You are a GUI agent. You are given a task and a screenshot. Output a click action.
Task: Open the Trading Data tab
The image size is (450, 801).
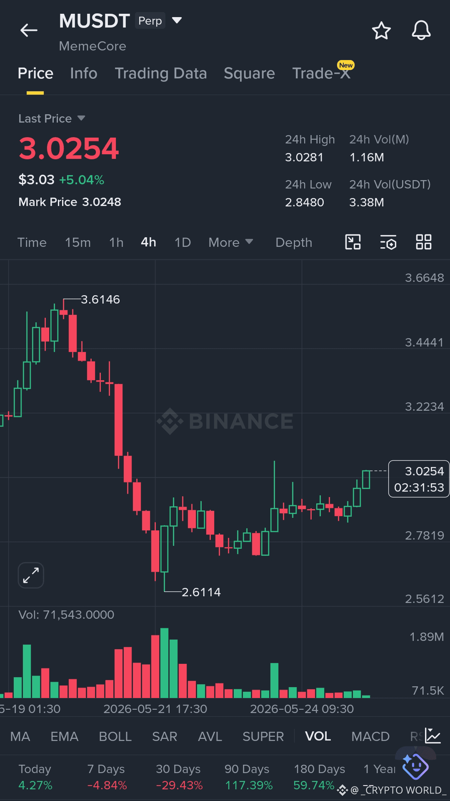[x=161, y=73]
